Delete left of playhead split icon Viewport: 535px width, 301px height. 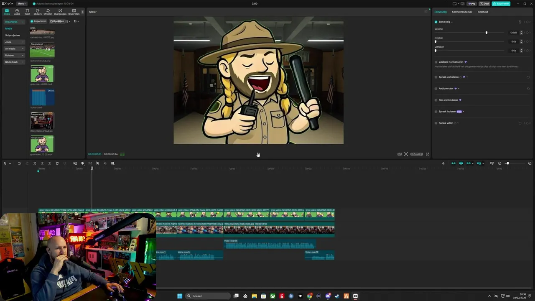tap(42, 163)
